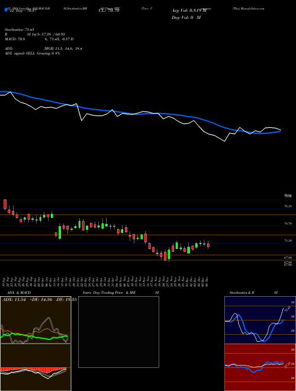Viewport: 296px width, 391px height.
Task: Click the 74.79 price axis label
Action: [288, 224]
